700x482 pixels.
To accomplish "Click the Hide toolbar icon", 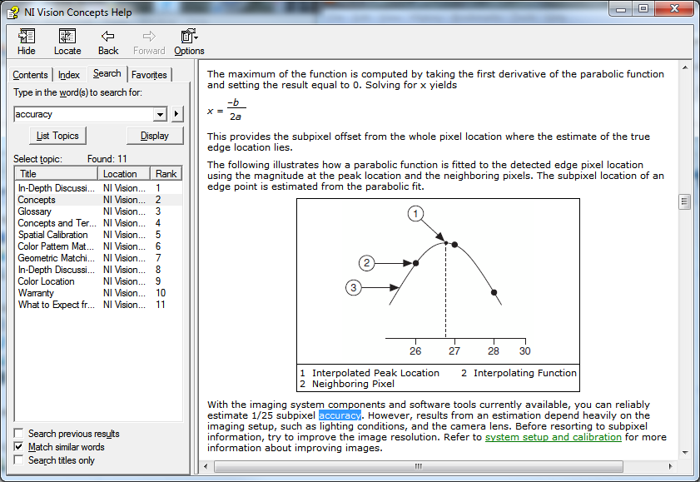I will click(x=27, y=42).
